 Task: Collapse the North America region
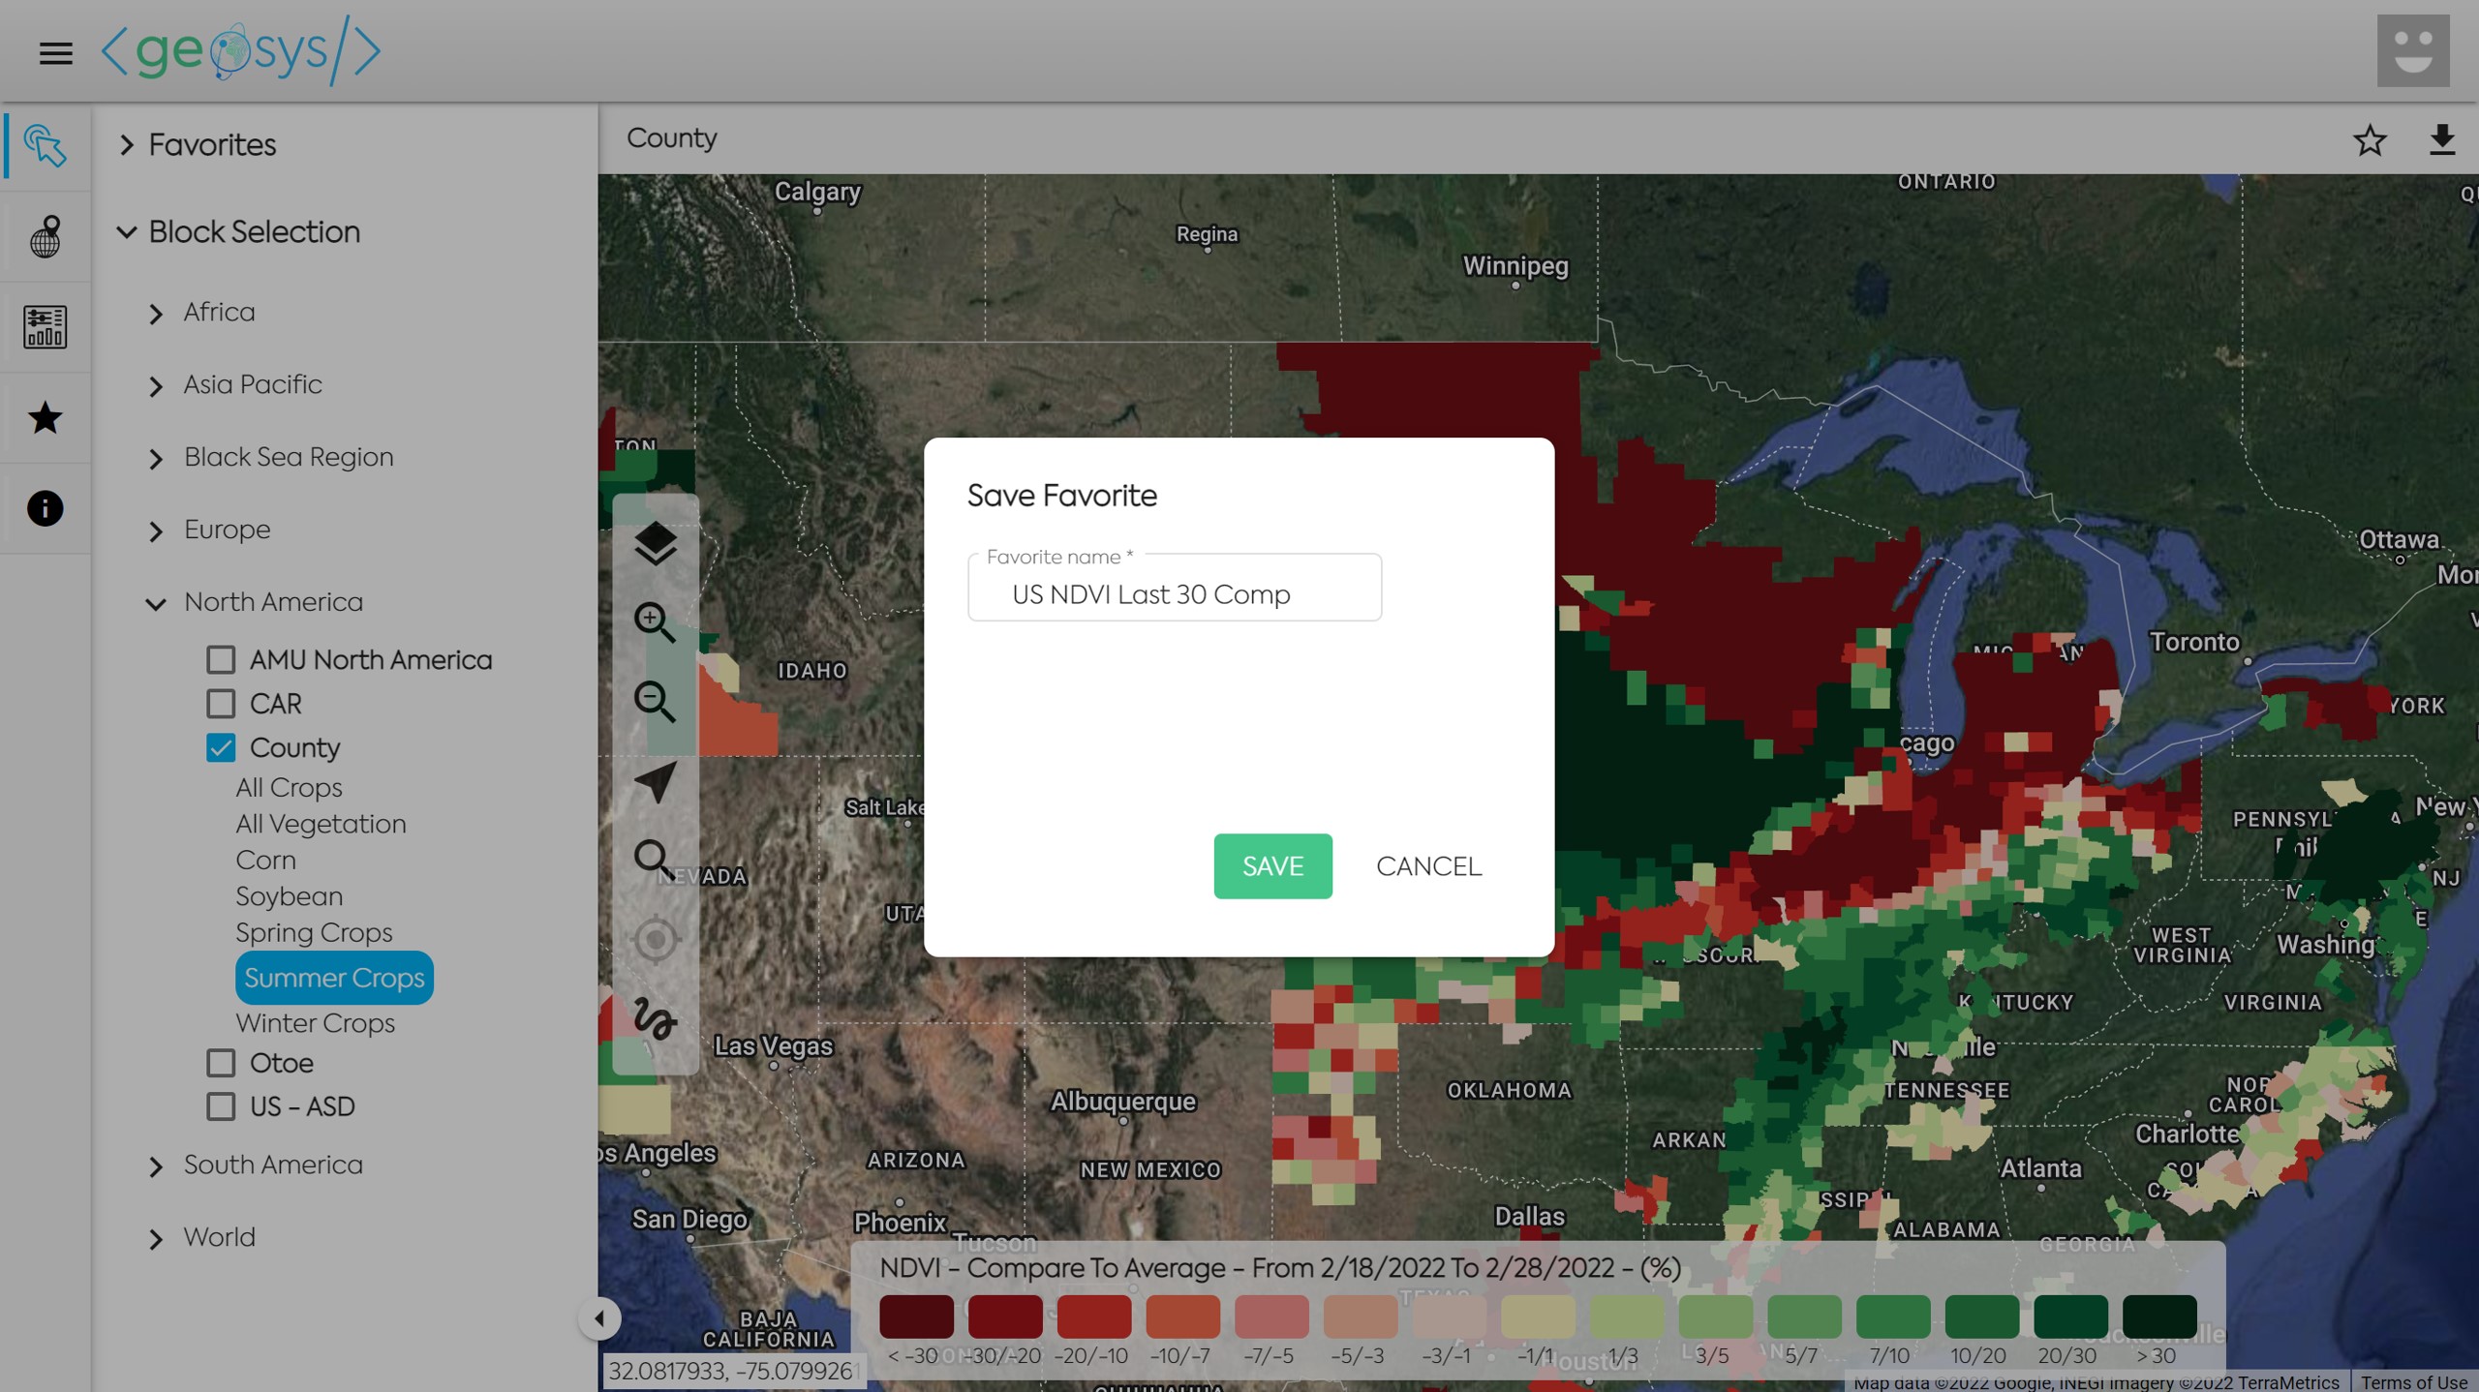coord(156,604)
